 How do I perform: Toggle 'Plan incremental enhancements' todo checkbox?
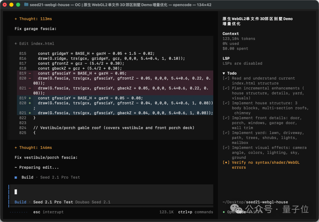[226, 88]
